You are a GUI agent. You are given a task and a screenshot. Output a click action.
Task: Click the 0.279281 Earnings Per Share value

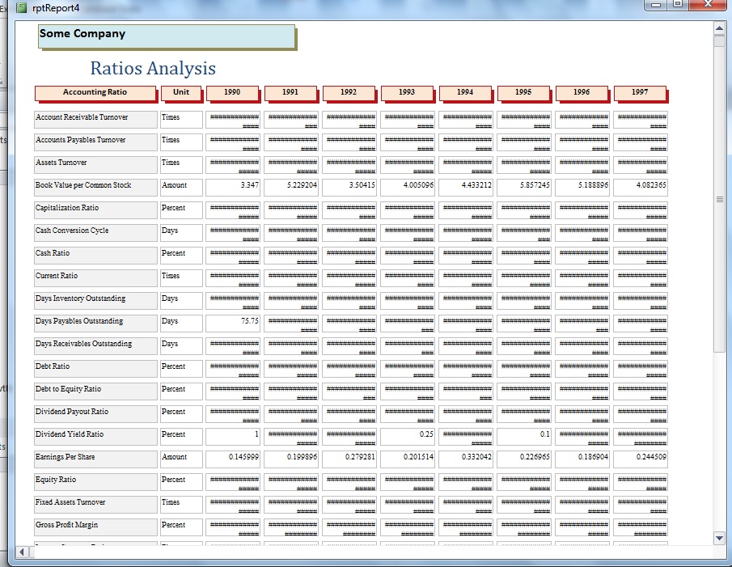pos(349,459)
